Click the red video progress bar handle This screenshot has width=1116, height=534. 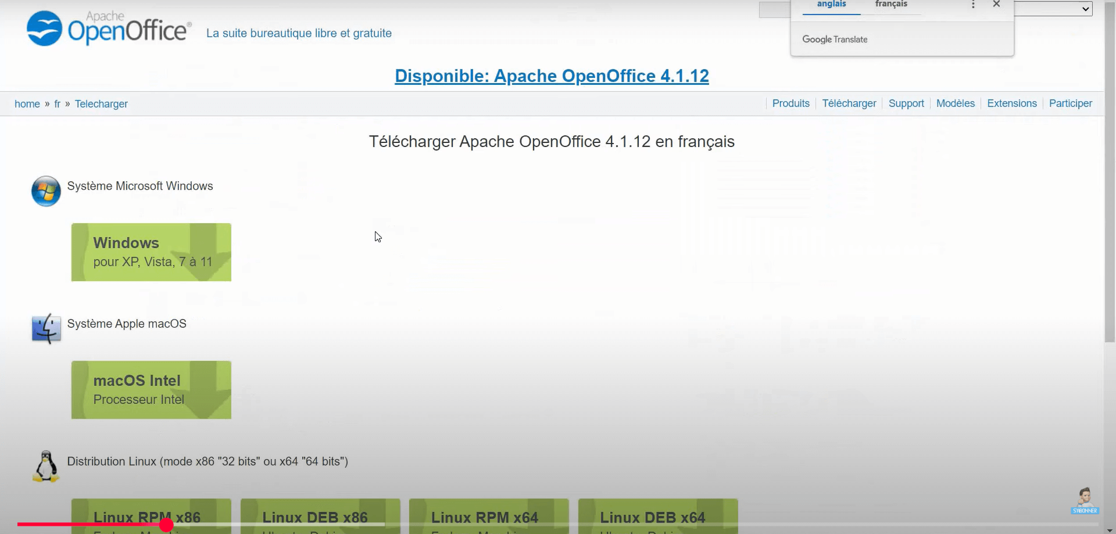tap(166, 525)
